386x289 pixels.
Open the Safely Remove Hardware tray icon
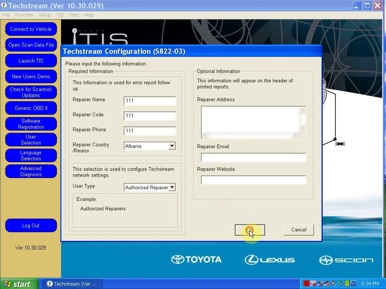340,284
